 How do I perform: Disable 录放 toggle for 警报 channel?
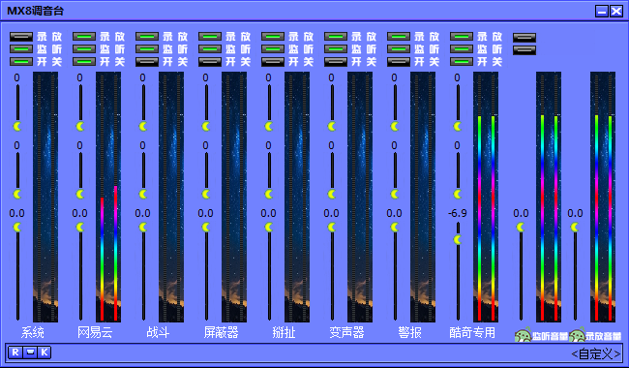tap(399, 37)
